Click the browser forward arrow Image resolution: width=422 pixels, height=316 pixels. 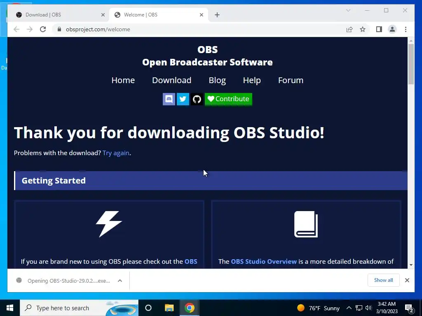pos(30,29)
